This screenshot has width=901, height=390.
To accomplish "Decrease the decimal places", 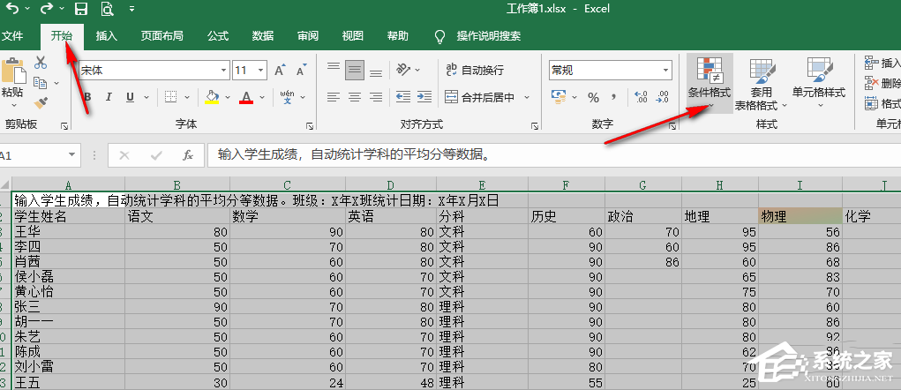I will 663,96.
